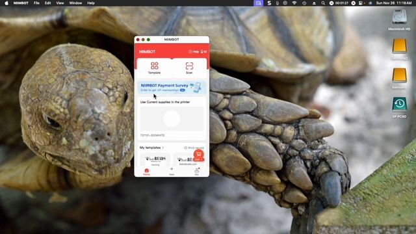416x234 pixels.
Task: Open Siri icon in menu bar
Action: (370, 3)
